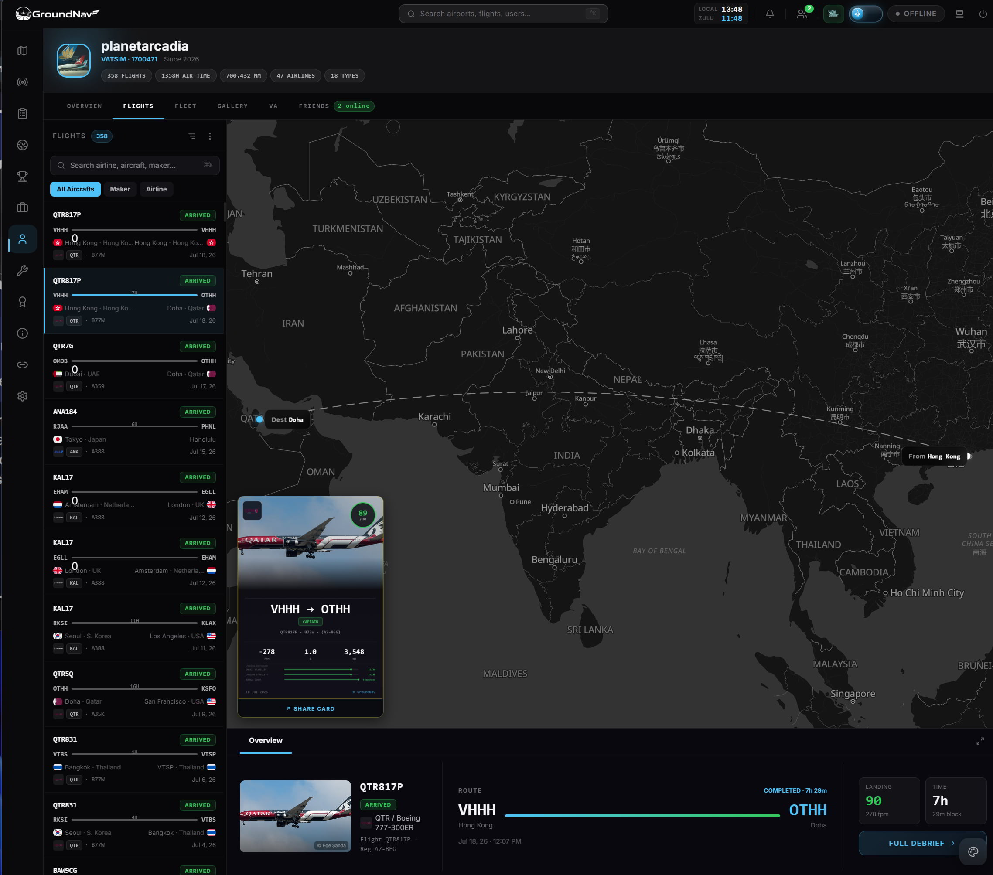
Task: Click the planetarcadia profile avatar
Action: [73, 61]
